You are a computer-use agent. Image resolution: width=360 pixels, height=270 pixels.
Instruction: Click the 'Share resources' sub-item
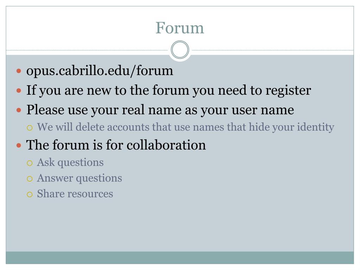click(75, 194)
